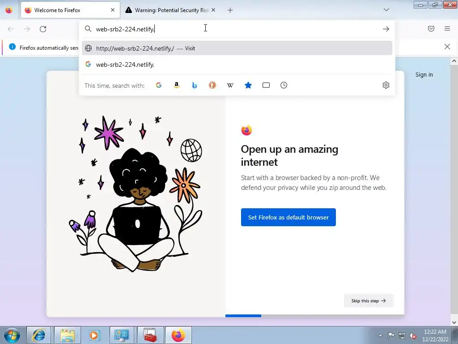Open the red toolbox taskbar app
The image size is (458, 344).
[x=150, y=335]
